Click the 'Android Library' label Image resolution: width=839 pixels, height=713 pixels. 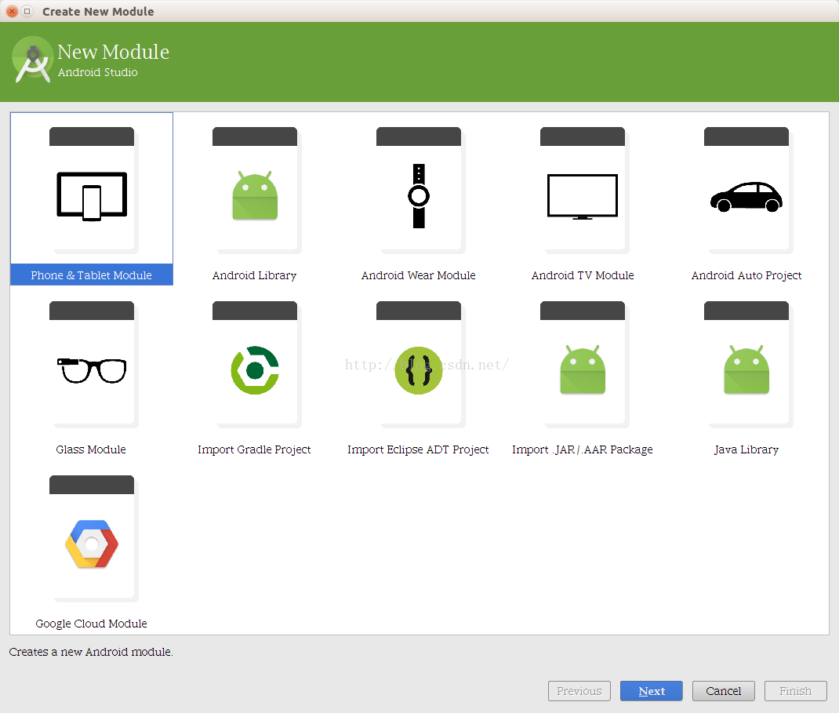(x=254, y=275)
